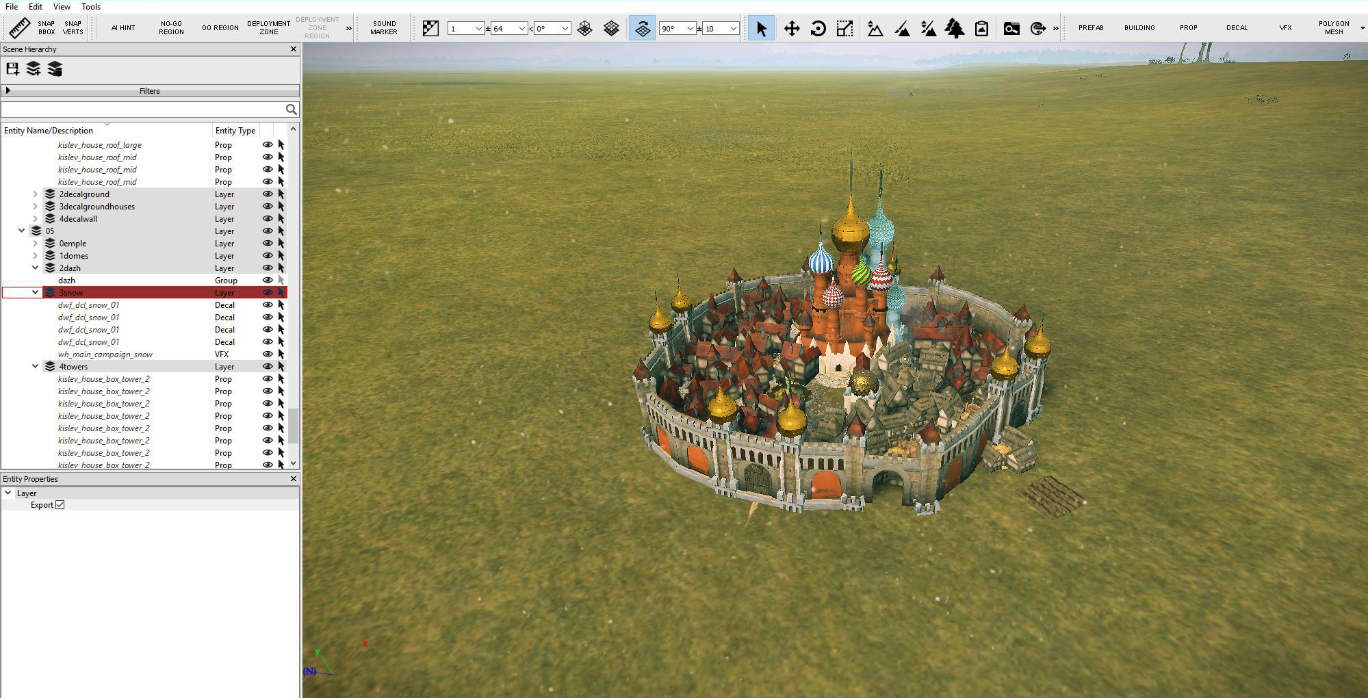The height and width of the screenshot is (698, 1368).
Task: Click the selectable arrow for 2decalground
Action: click(281, 194)
